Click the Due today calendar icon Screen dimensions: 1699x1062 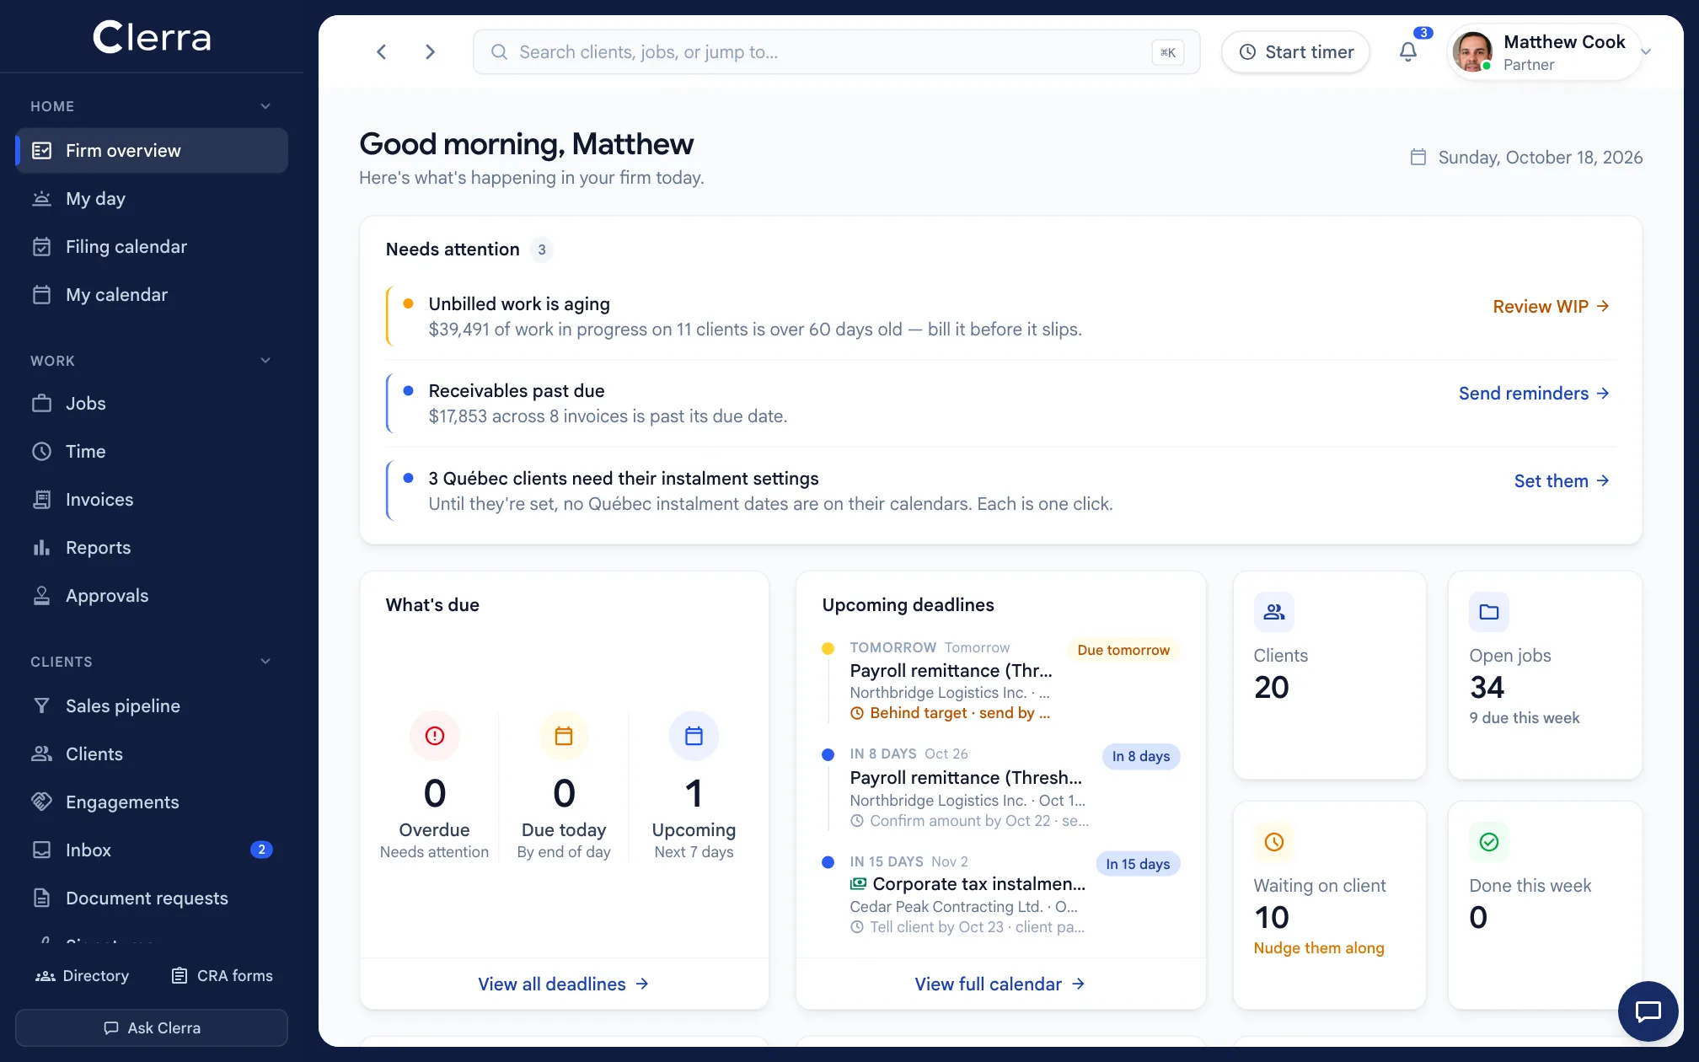click(564, 736)
